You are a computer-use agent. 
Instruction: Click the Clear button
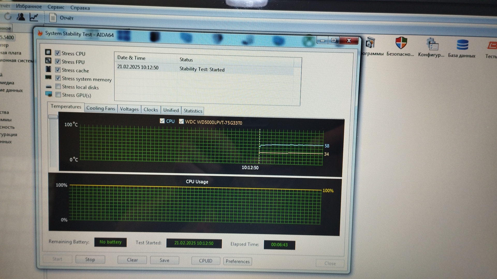(132, 260)
